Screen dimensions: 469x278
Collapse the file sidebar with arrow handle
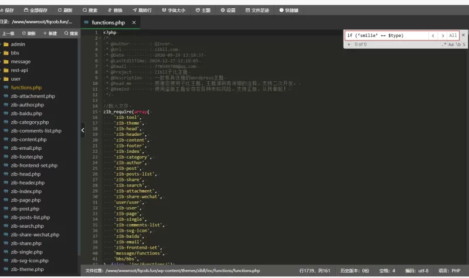(83, 130)
